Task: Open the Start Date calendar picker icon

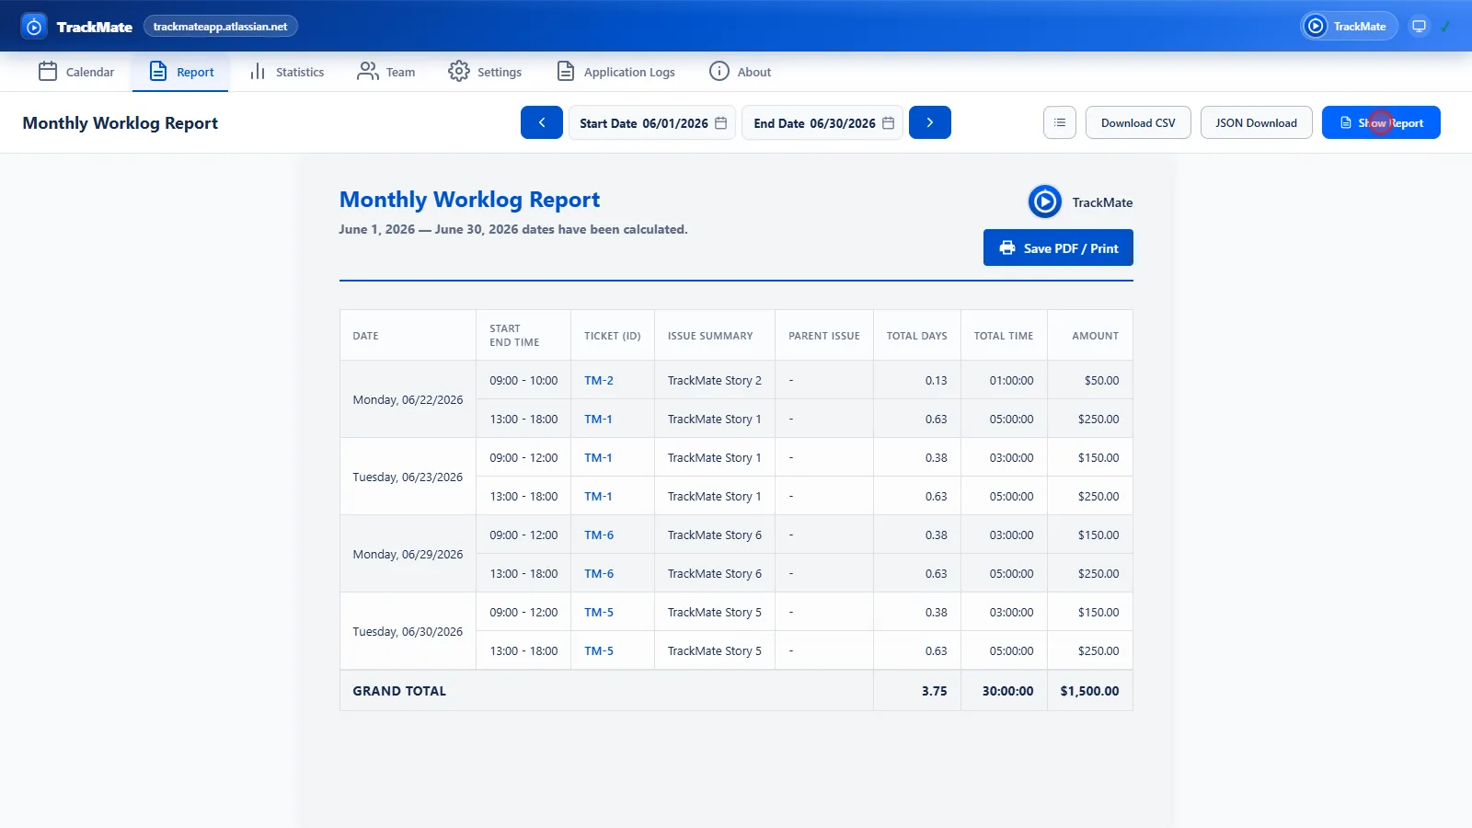Action: point(721,123)
